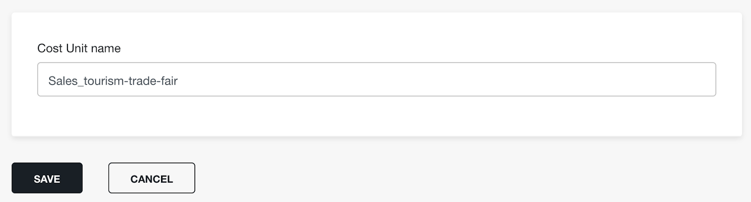Select the dark SAVE button below the form
The image size is (751, 202).
pyautogui.click(x=47, y=178)
